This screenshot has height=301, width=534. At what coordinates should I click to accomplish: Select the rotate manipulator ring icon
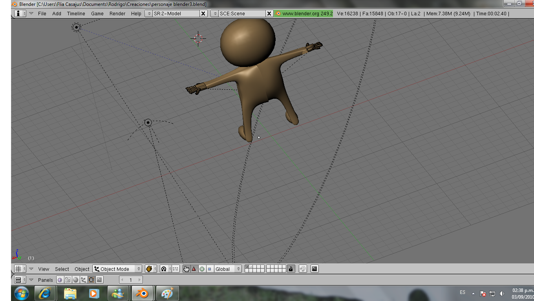click(202, 269)
